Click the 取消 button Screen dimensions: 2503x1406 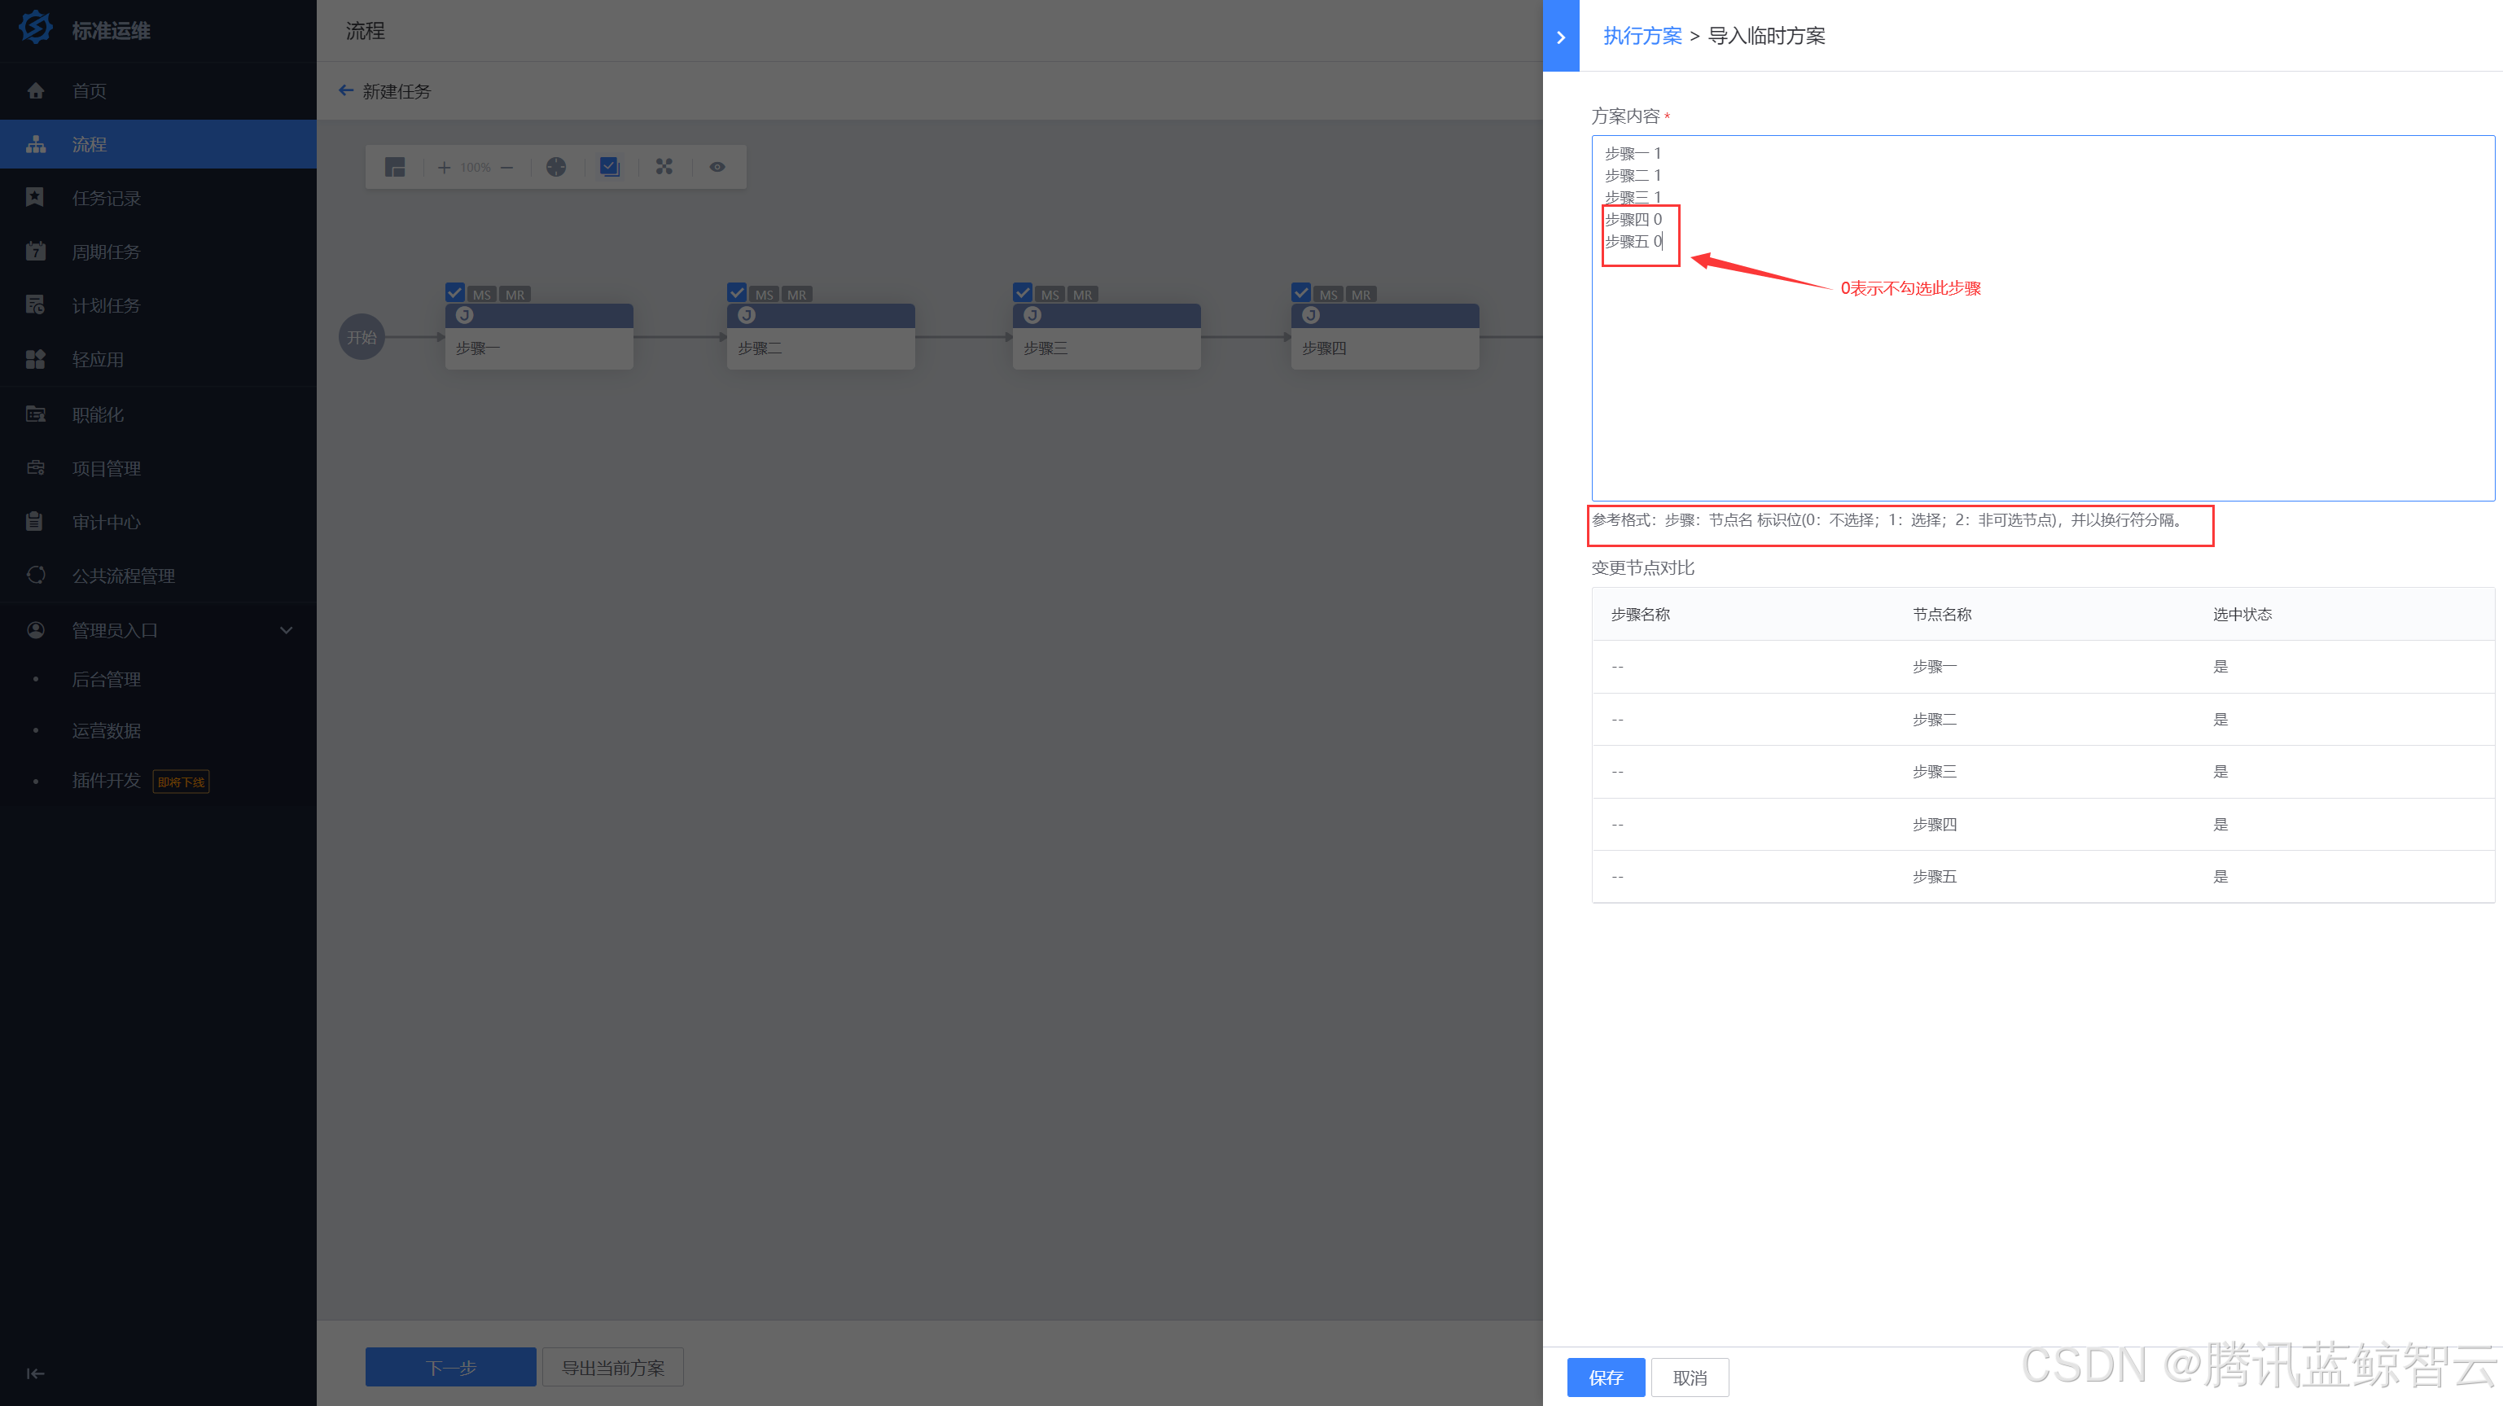[1690, 1377]
